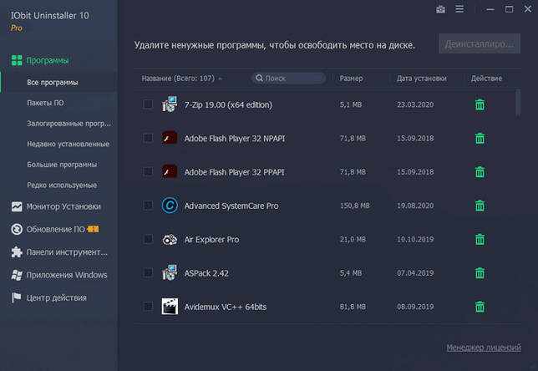
Task: Click the orange badge next to Обновление ПО
Action: [93, 229]
